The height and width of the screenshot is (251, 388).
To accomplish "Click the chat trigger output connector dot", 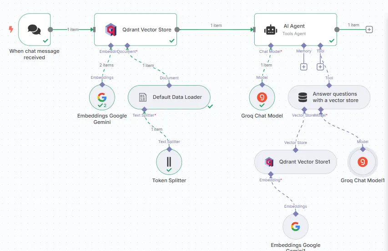I will point(50,30).
